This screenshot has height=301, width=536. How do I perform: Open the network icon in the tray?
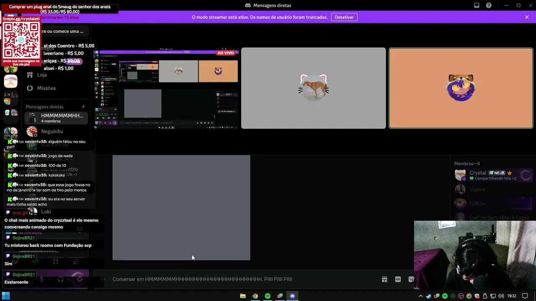(x=493, y=296)
